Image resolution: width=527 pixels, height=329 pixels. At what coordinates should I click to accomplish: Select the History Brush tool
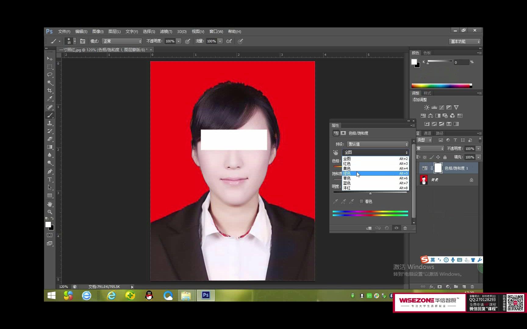click(50, 131)
